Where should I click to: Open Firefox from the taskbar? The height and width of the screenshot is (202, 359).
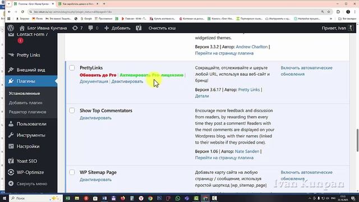click(123, 198)
